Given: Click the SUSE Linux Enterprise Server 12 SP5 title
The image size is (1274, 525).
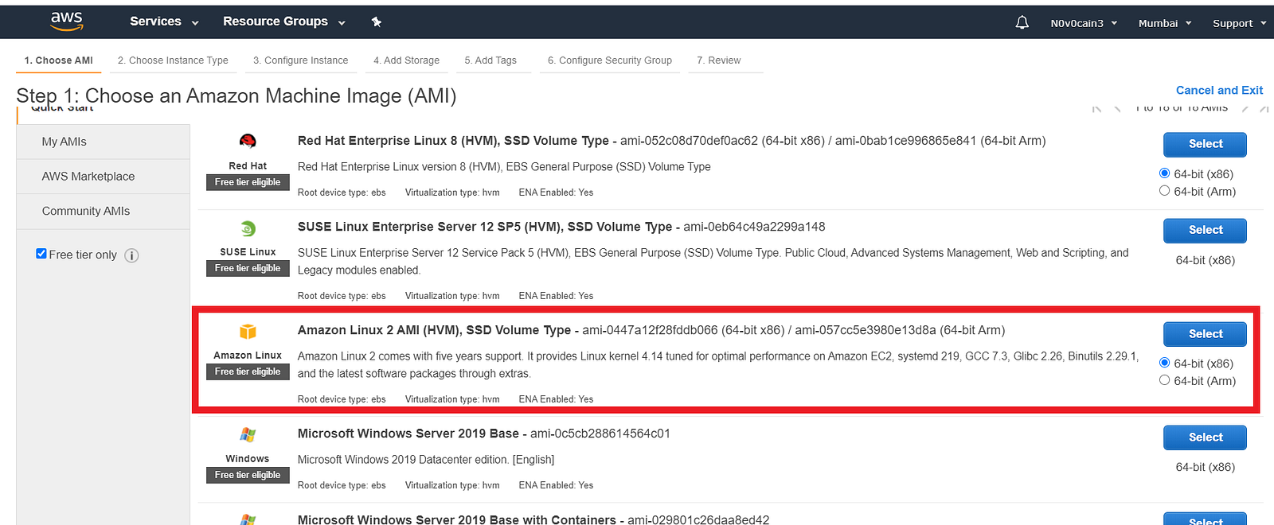Looking at the screenshot, I should [x=485, y=227].
